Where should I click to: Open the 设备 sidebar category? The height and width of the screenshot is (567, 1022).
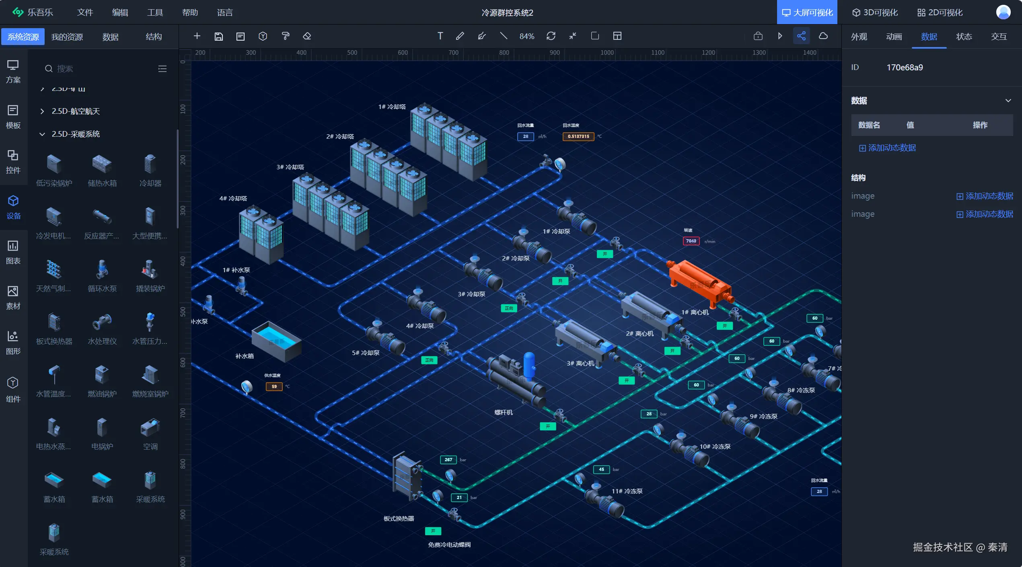tap(13, 207)
